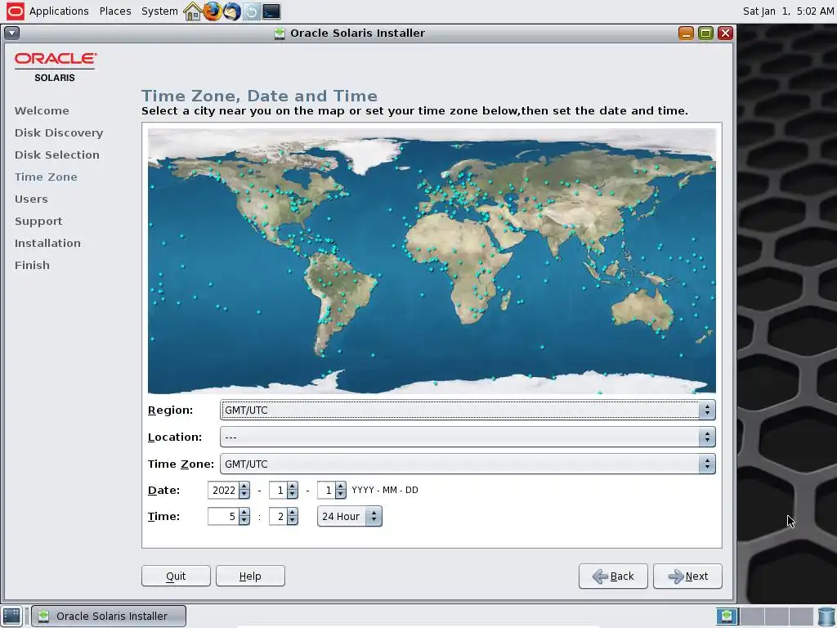Open the window menu arrow in title bar
This screenshot has width=837, height=628.
pos(11,33)
